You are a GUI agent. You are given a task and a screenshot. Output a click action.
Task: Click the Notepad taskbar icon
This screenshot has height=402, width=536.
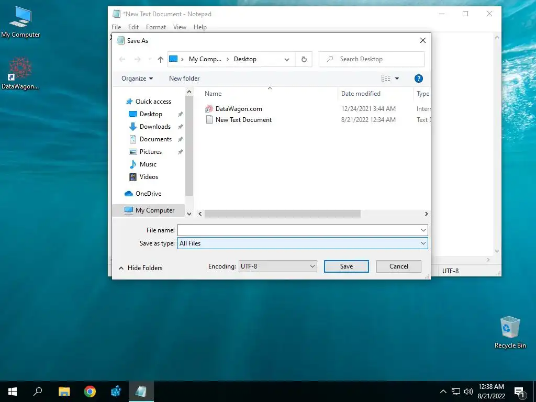point(141,392)
